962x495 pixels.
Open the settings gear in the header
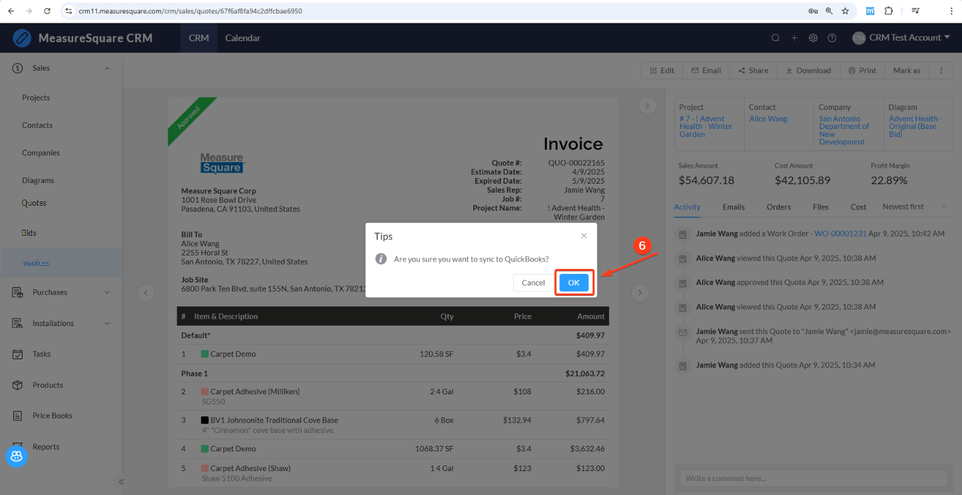[x=813, y=38]
